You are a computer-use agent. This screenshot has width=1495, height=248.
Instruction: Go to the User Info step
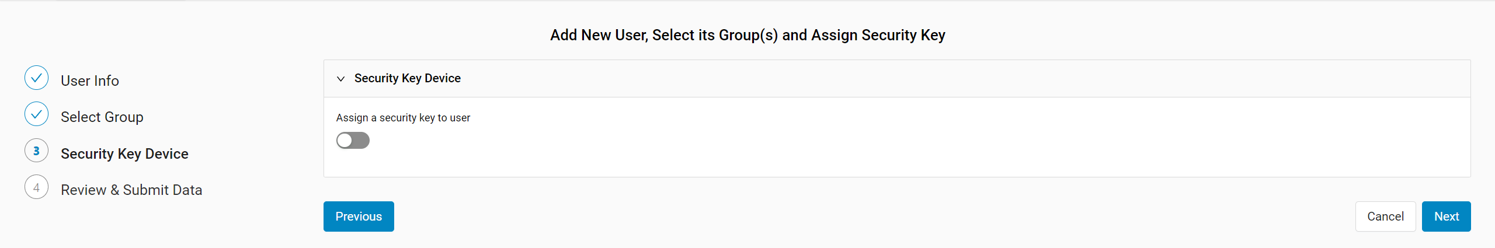[90, 81]
